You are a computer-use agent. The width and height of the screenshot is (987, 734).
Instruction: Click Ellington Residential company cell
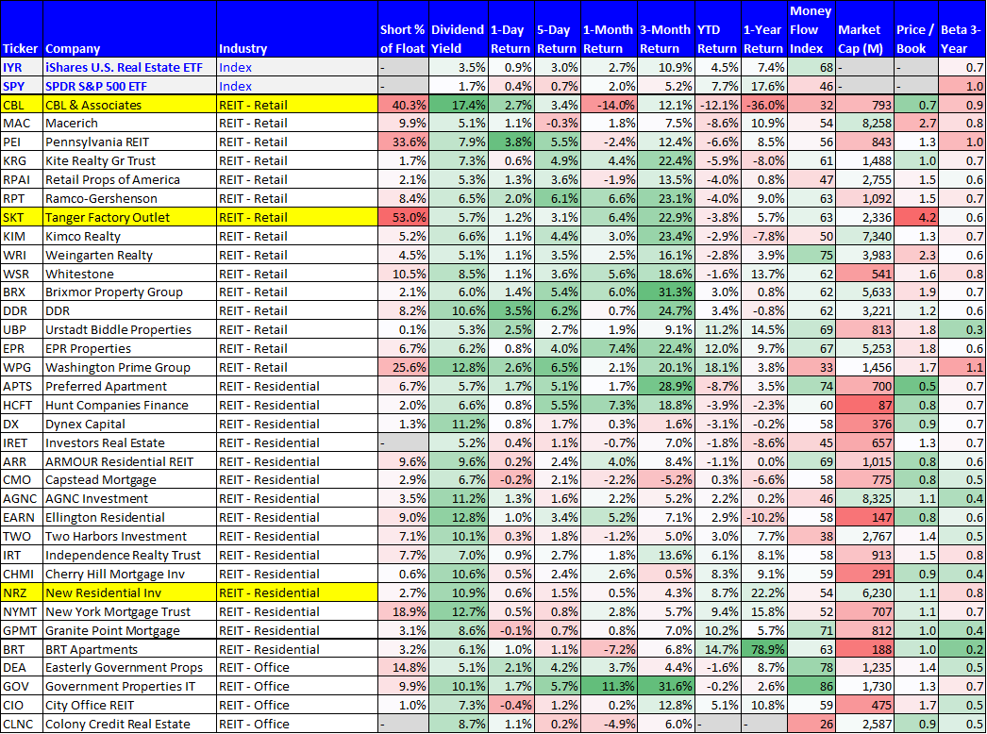point(129,517)
